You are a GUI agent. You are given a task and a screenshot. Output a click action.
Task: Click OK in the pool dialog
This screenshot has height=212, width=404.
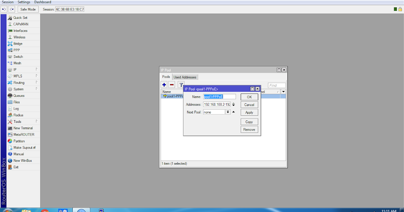click(x=249, y=97)
